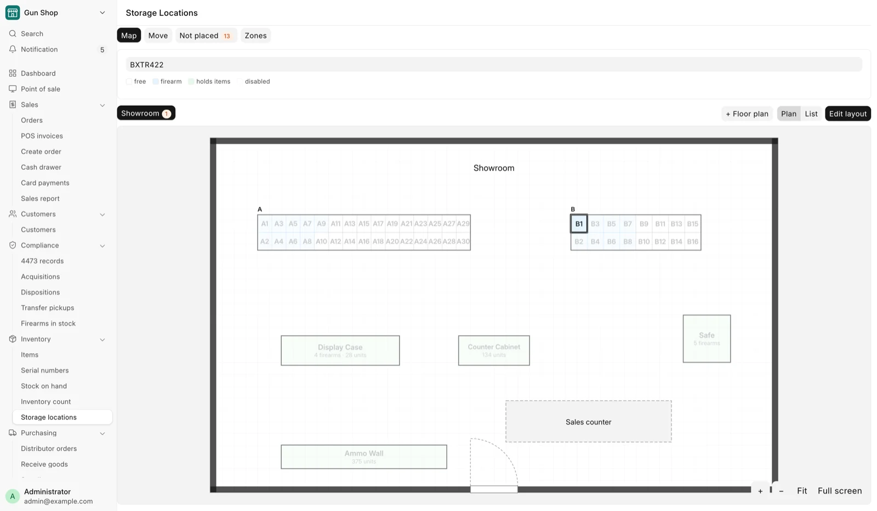Click the Compliance shield icon

click(x=13, y=245)
